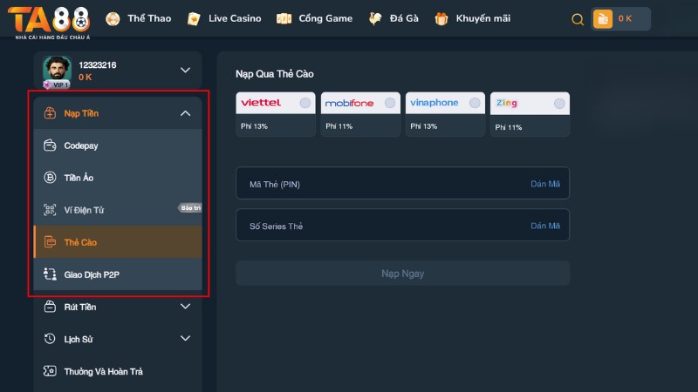Click the Tiền Ảo coin icon

click(50, 178)
